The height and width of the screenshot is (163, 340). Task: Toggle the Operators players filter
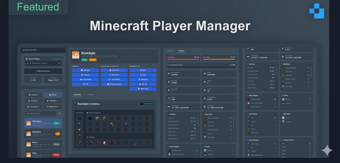(x=33, y=107)
